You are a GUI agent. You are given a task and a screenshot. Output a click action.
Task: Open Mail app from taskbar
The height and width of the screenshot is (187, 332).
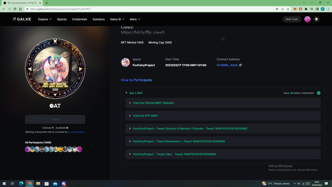tap(55, 183)
